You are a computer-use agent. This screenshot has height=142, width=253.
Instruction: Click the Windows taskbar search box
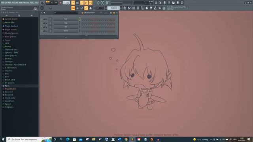[x=29, y=139]
